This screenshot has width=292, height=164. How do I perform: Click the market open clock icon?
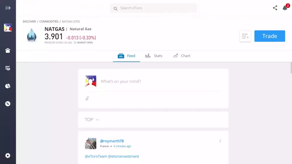(x=75, y=43)
